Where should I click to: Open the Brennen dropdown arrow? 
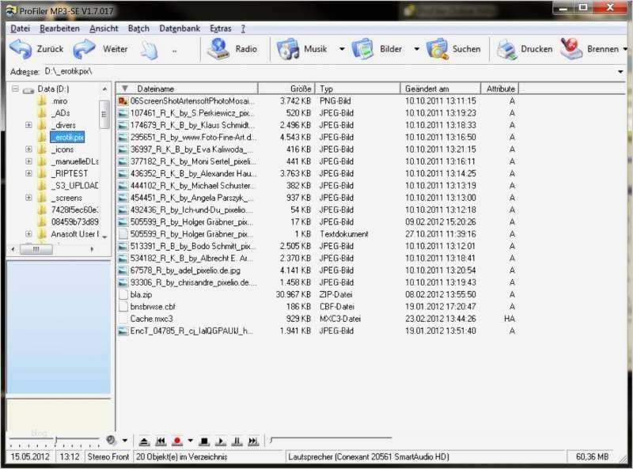pyautogui.click(x=625, y=49)
